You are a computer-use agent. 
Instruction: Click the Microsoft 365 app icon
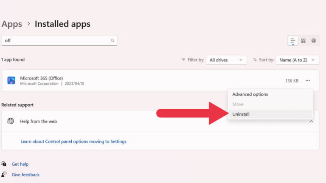[11, 80]
